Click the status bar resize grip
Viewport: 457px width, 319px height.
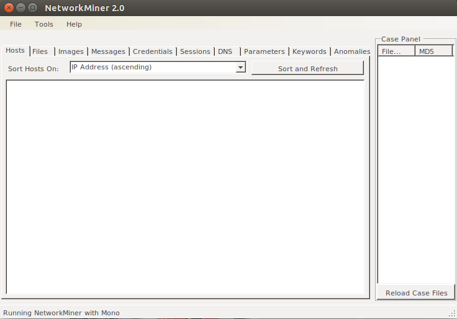[x=452, y=314]
